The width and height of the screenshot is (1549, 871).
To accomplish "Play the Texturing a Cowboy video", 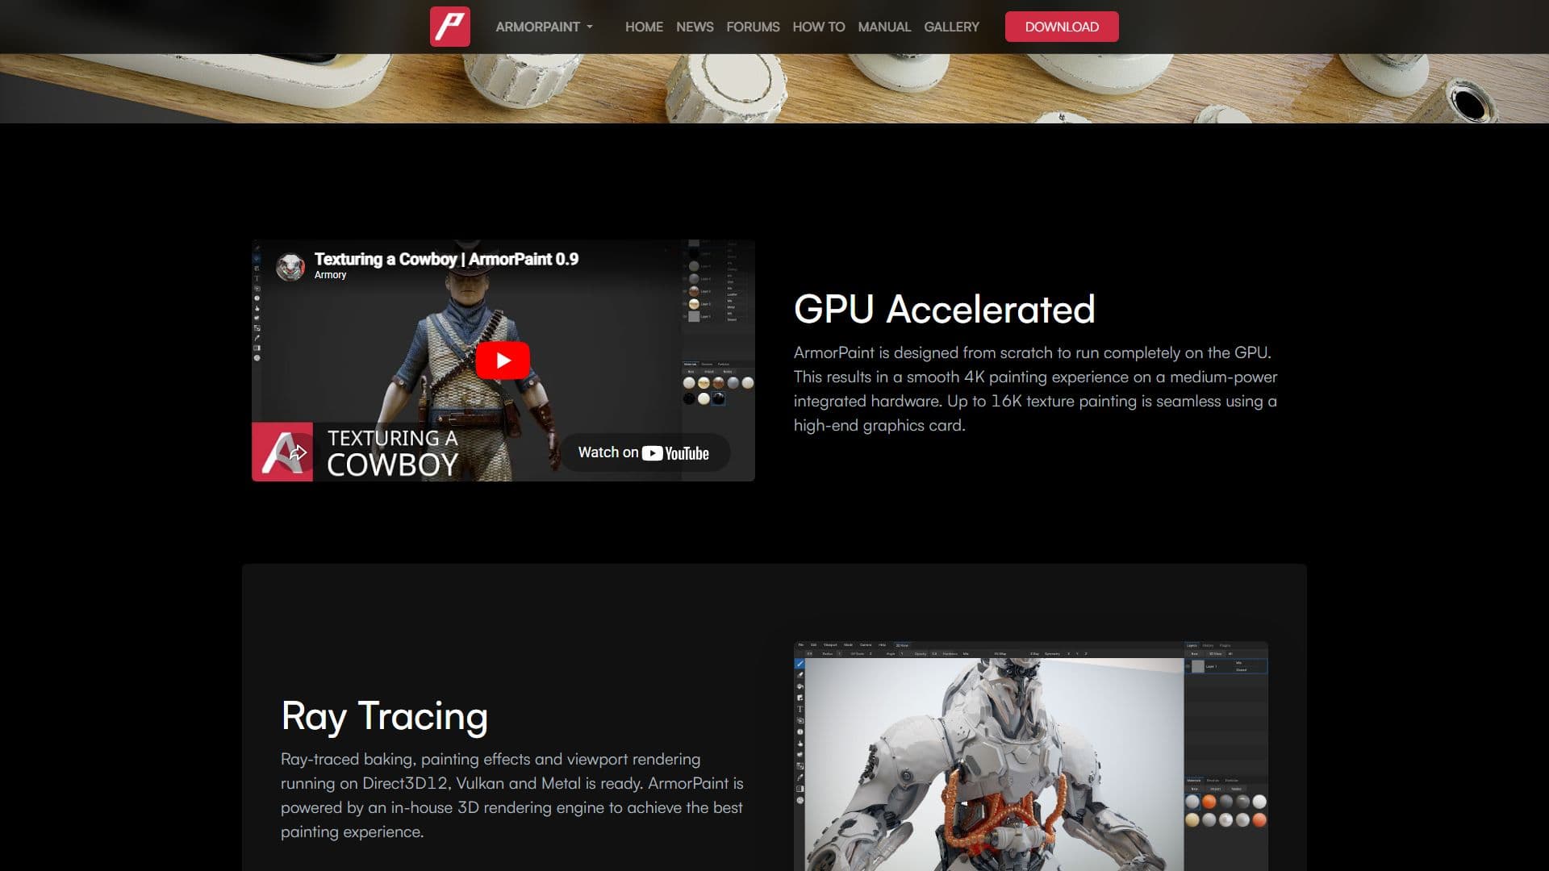I will tap(503, 360).
